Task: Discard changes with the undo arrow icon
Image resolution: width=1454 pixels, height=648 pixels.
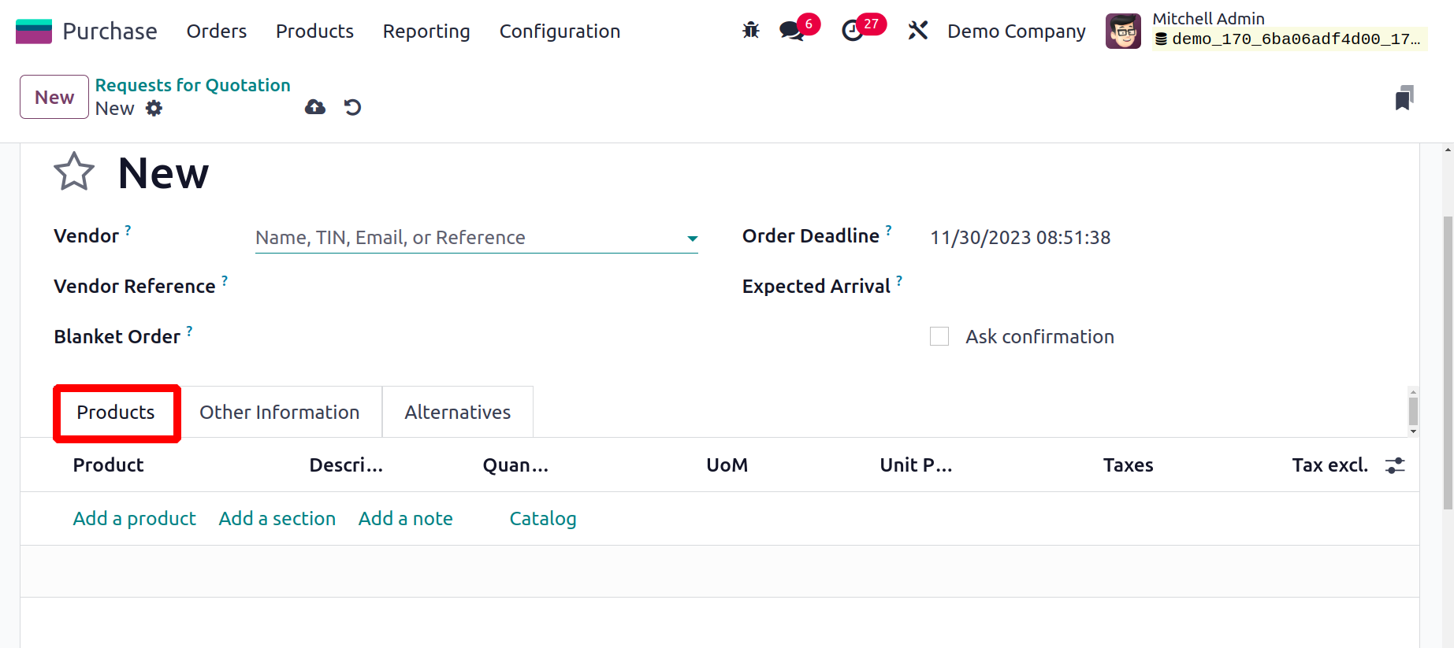Action: pos(353,107)
